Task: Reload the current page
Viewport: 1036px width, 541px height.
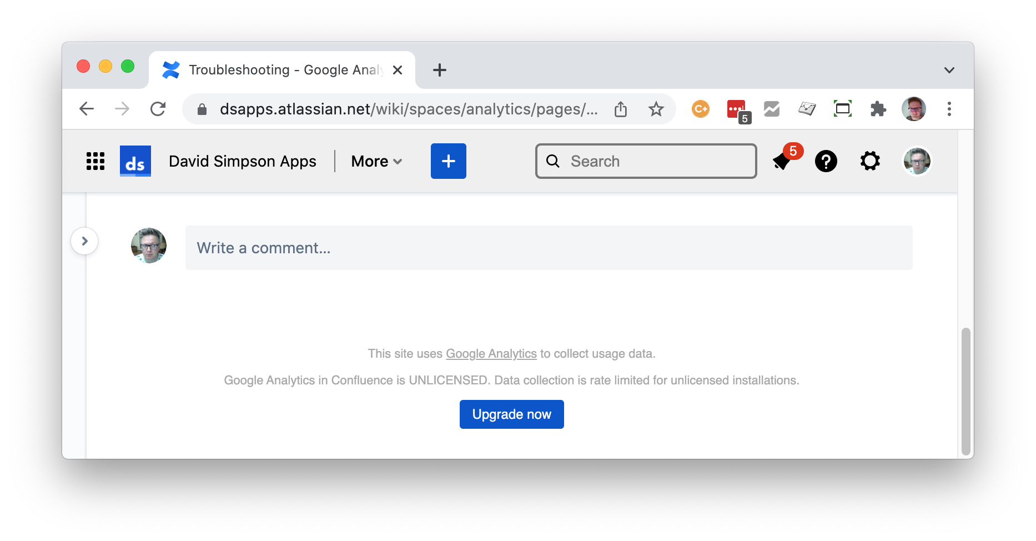Action: (158, 109)
